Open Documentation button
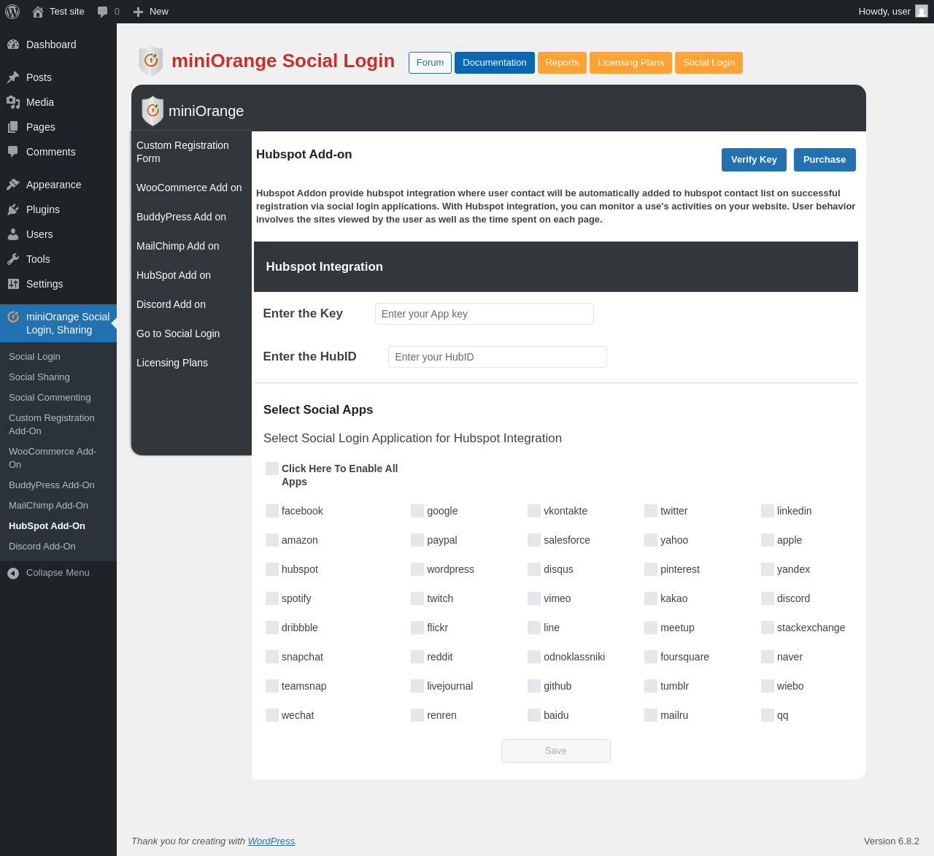Image resolution: width=934 pixels, height=856 pixels. pyautogui.click(x=495, y=63)
